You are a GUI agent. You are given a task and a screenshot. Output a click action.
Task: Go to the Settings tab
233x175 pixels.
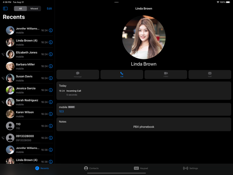[x=190, y=168]
